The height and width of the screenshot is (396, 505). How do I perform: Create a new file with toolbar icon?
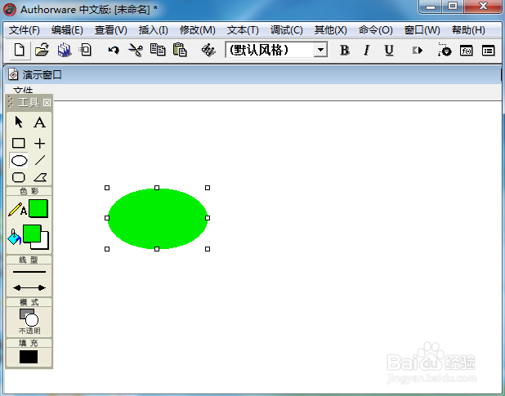tap(20, 50)
